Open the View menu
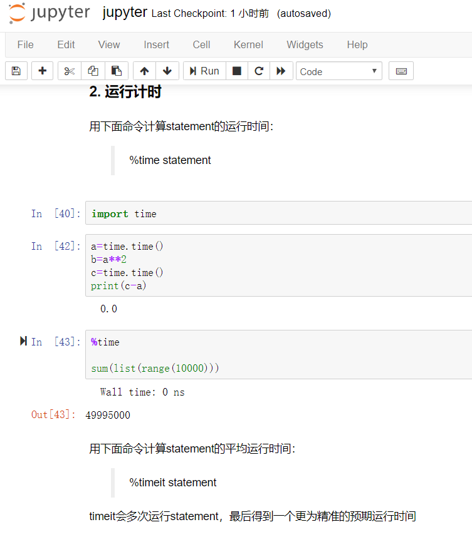 108,44
